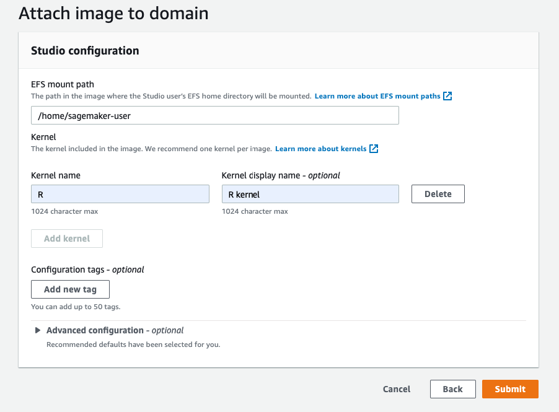This screenshot has width=559, height=412.
Task: Submit the Studio configuration
Action: 510,389
